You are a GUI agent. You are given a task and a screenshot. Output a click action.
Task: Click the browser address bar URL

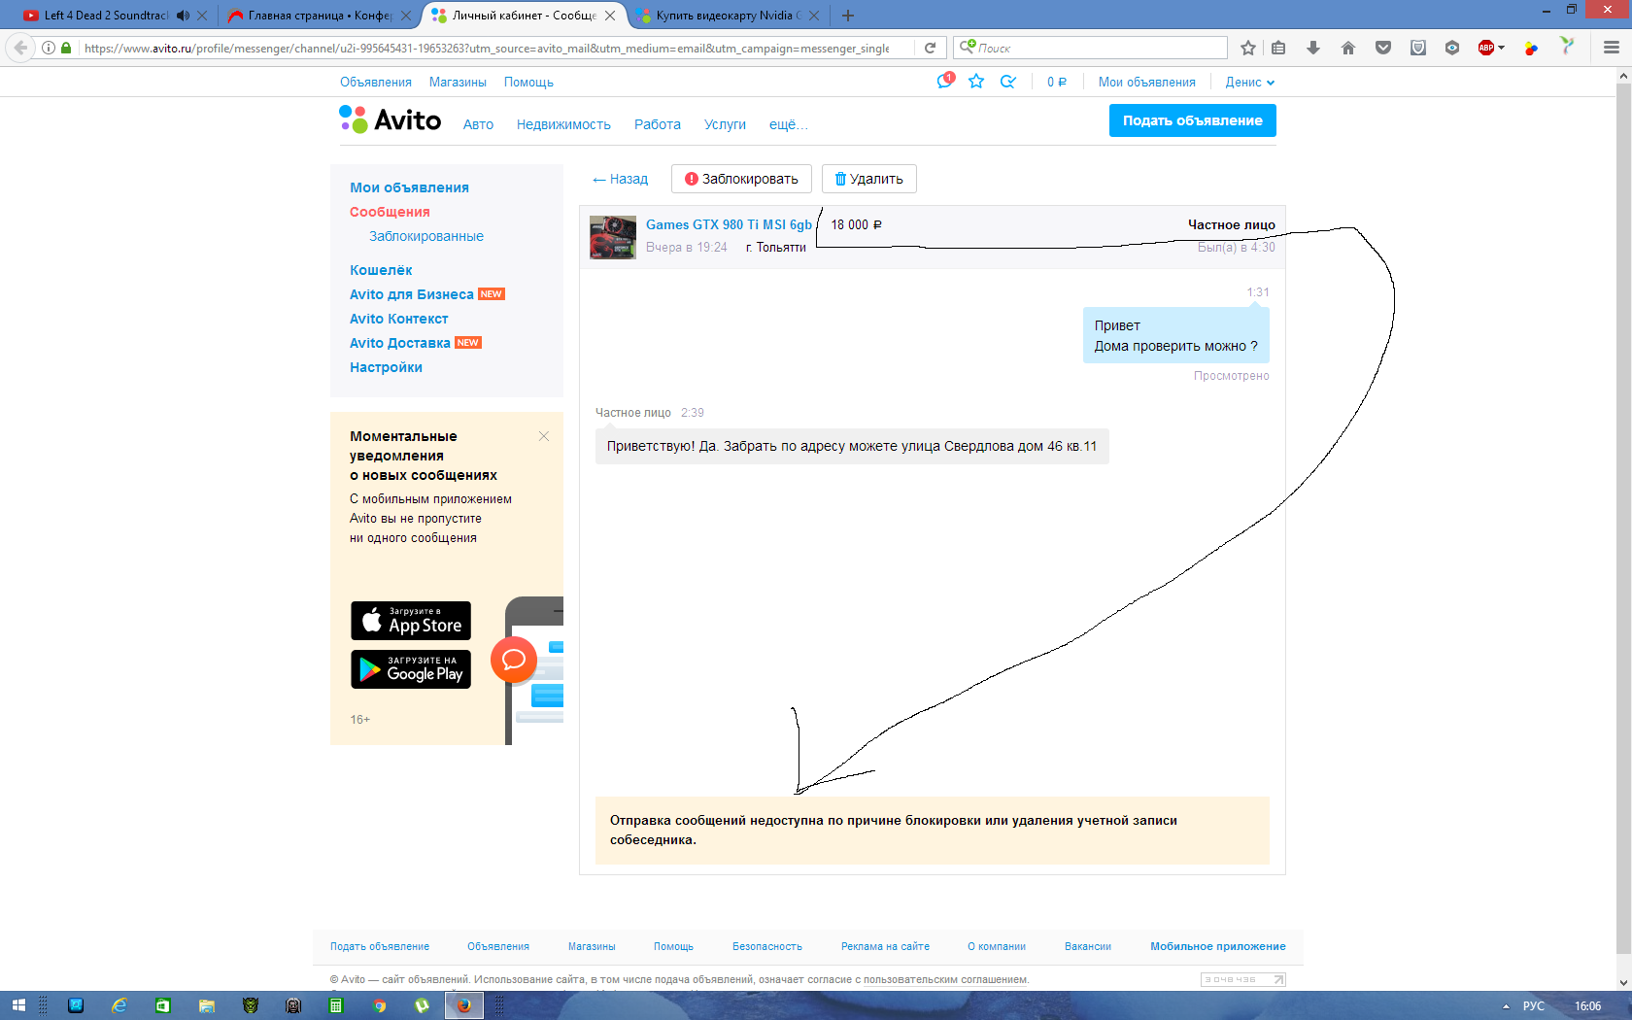coord(486,48)
